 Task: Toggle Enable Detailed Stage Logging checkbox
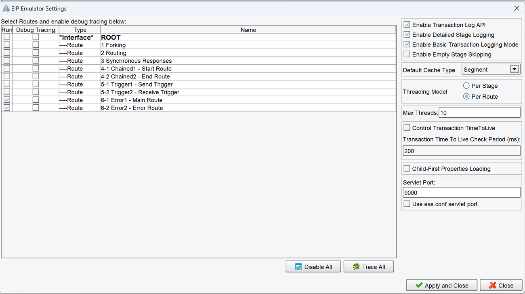tap(407, 35)
